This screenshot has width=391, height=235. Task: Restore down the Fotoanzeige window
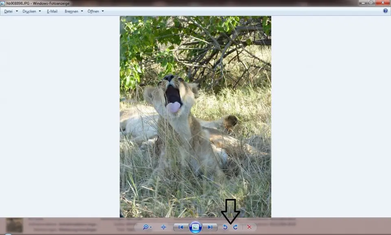tap(371, 3)
